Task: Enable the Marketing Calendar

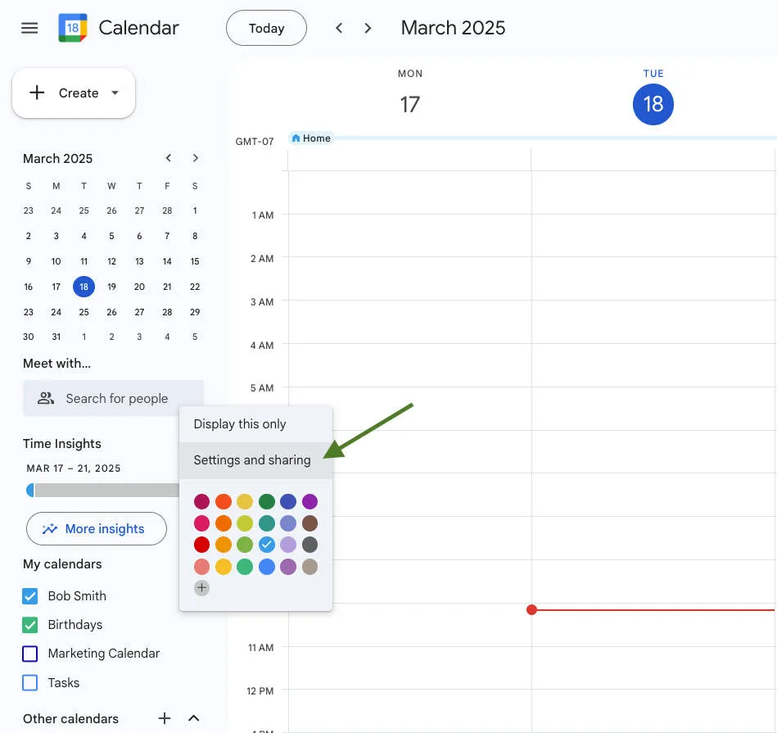Action: click(29, 654)
